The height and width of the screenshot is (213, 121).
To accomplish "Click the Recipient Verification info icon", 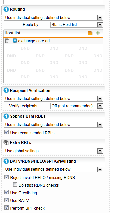I will tap(6, 90).
